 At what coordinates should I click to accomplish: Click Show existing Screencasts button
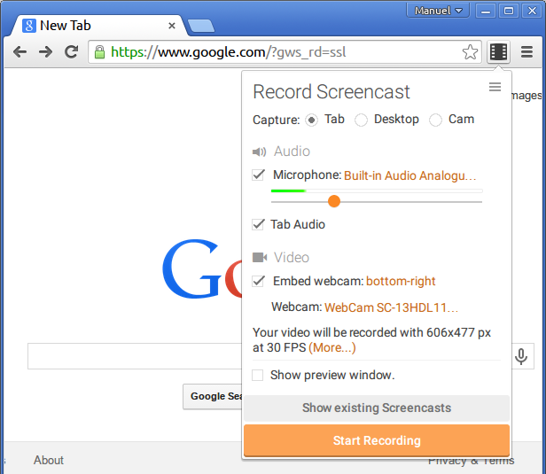pyautogui.click(x=377, y=408)
